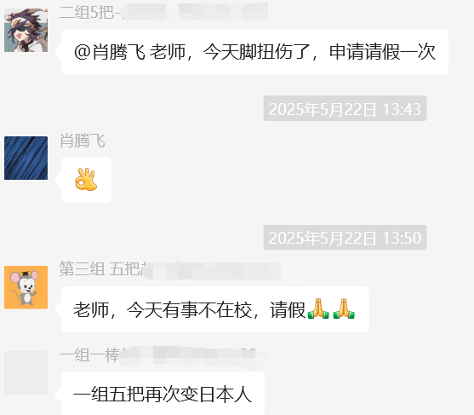Click sender name 肖腾飞 above emoji
Viewport: 474px width, 415px height.
(x=83, y=141)
